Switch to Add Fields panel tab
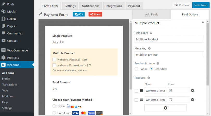Screen dimensions: 211x116 coord(152,14)
